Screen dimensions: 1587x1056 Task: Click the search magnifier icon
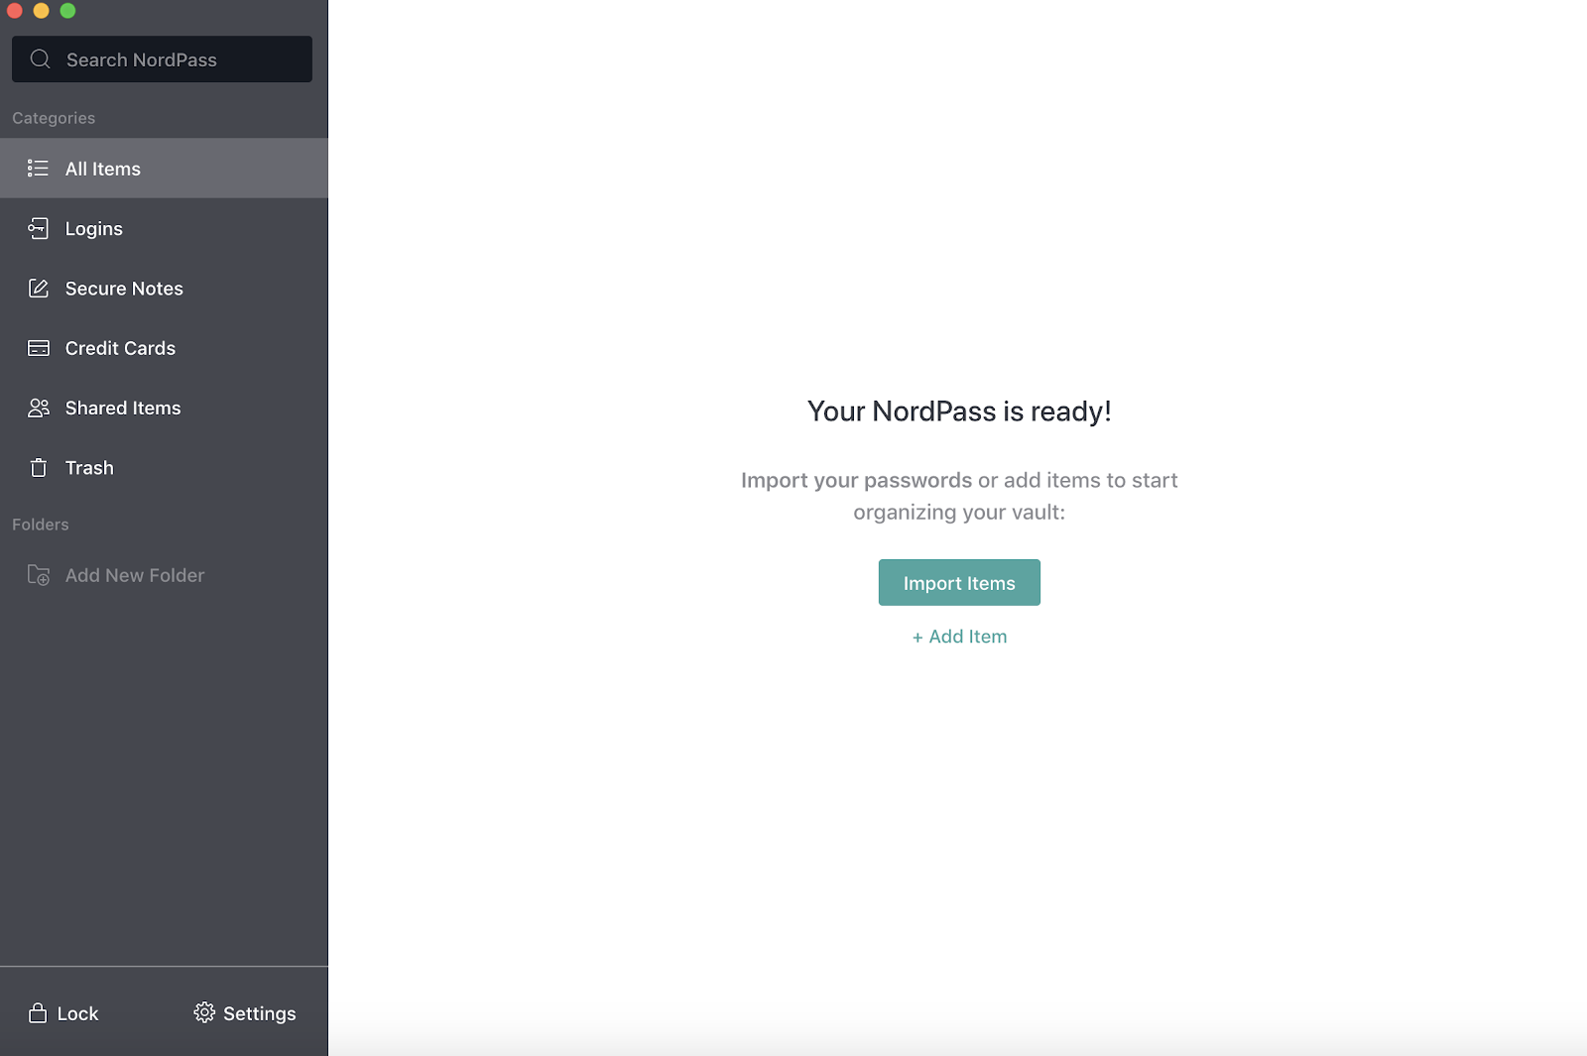click(x=40, y=59)
